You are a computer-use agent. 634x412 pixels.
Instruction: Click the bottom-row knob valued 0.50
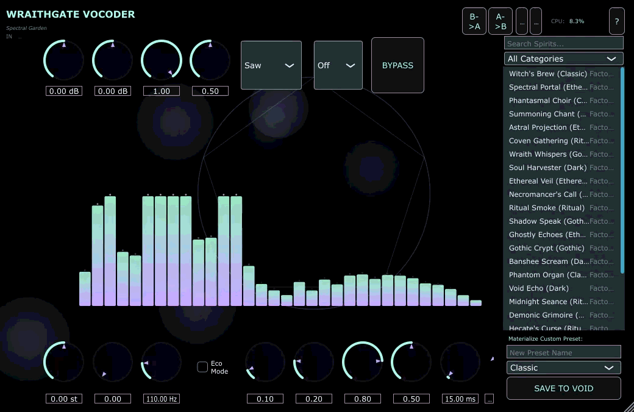point(411,362)
